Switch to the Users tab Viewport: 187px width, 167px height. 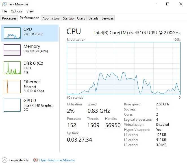tap(81, 18)
